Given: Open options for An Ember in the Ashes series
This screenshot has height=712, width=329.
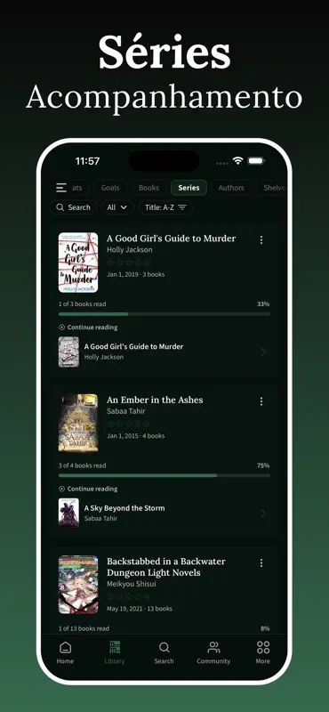Looking at the screenshot, I should click(x=261, y=401).
